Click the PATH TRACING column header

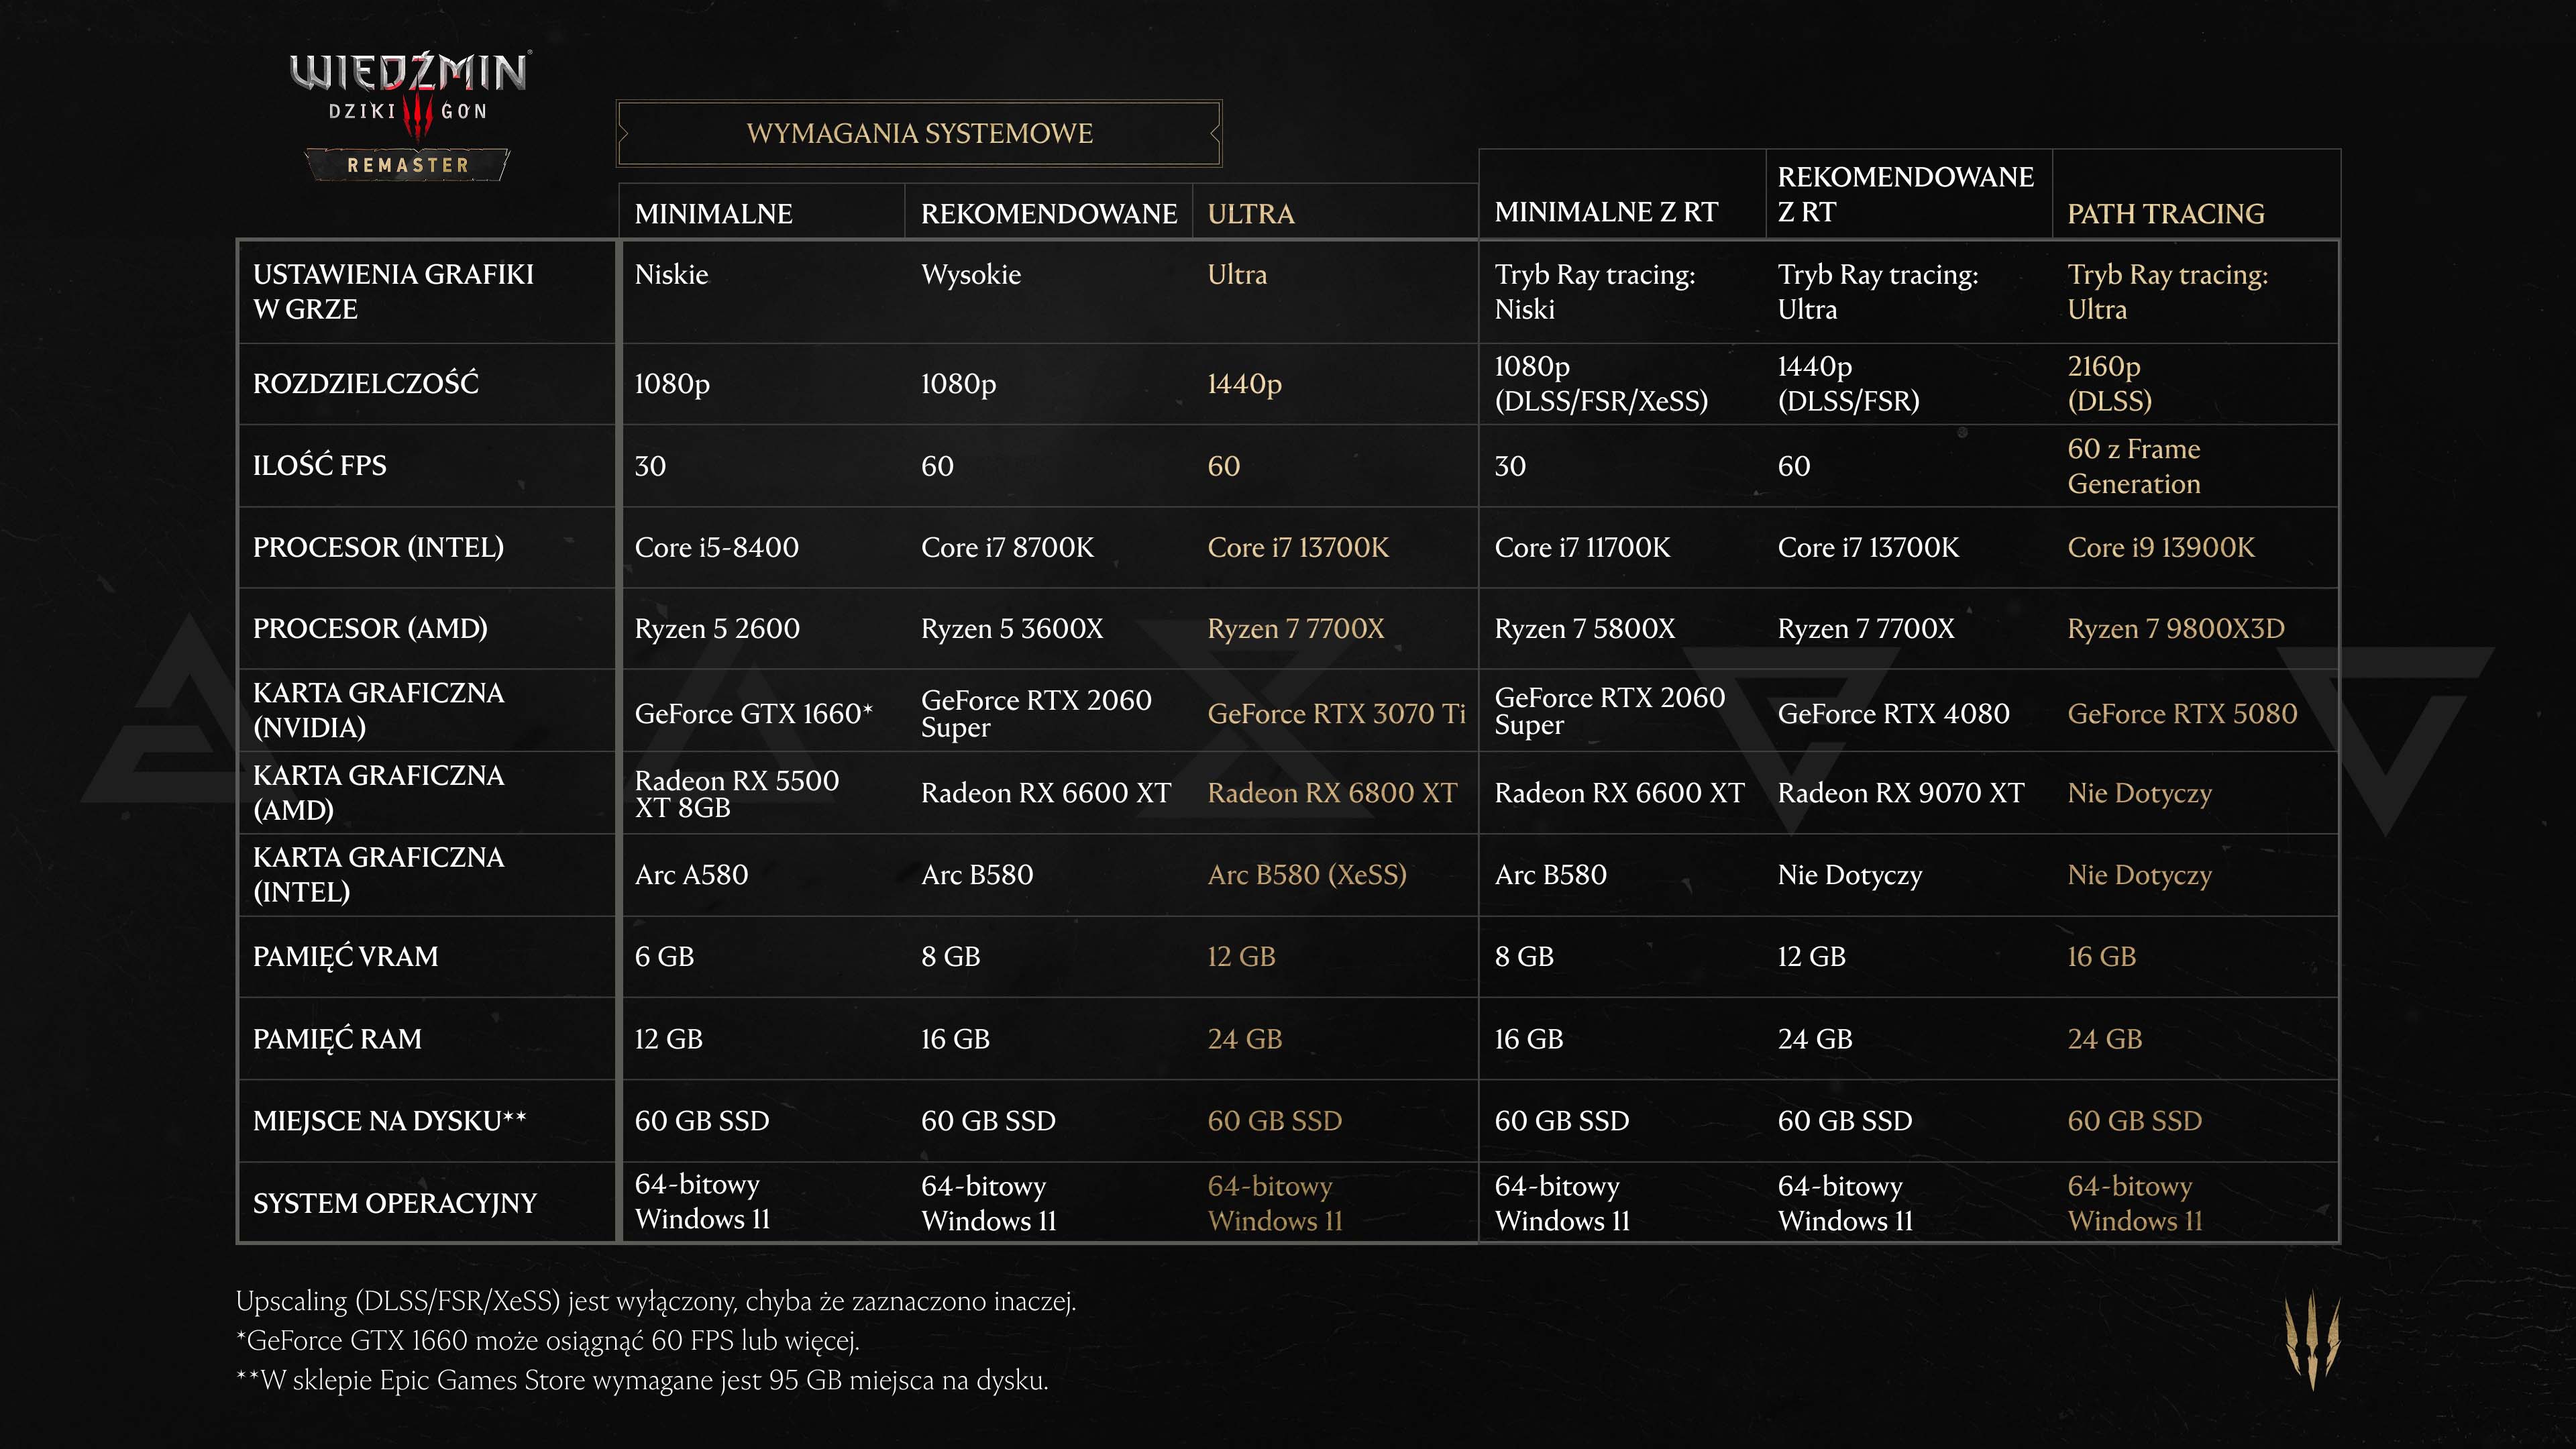click(x=2166, y=213)
